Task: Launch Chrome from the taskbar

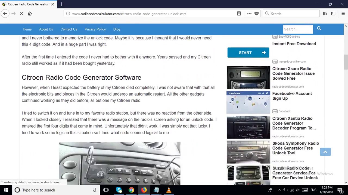Action: point(131,190)
